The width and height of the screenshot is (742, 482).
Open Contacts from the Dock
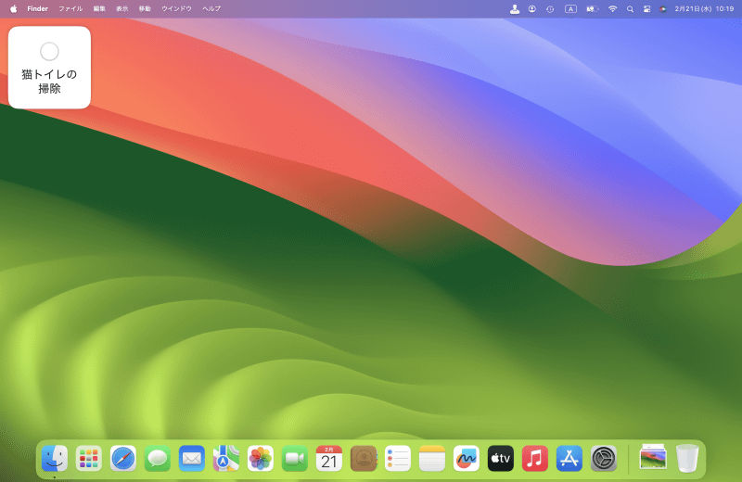point(364,458)
